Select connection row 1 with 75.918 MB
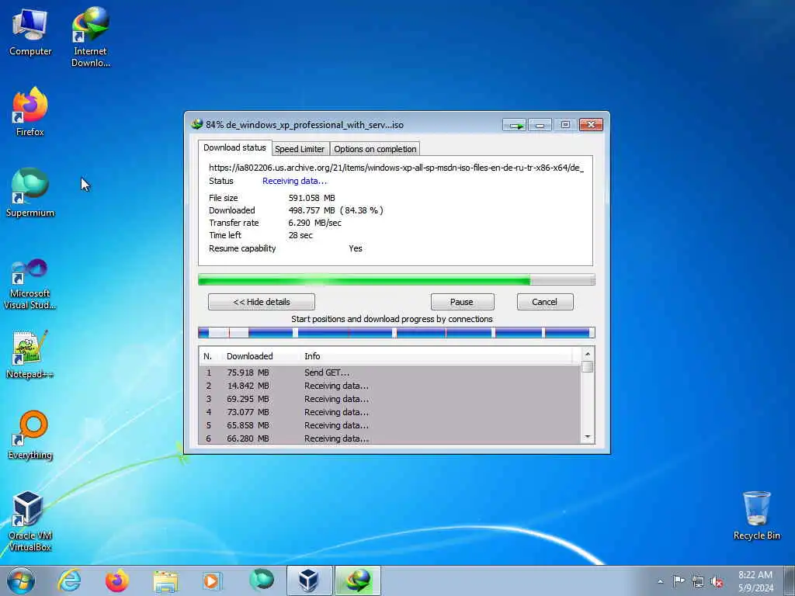This screenshot has height=596, width=795. pos(390,372)
